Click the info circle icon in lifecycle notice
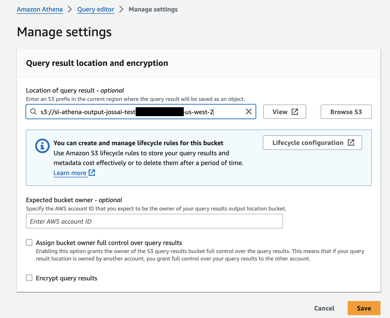The height and width of the screenshot is (318, 390). click(42, 146)
